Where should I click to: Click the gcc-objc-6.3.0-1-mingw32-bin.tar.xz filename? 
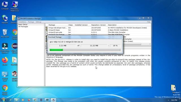coord(66,42)
